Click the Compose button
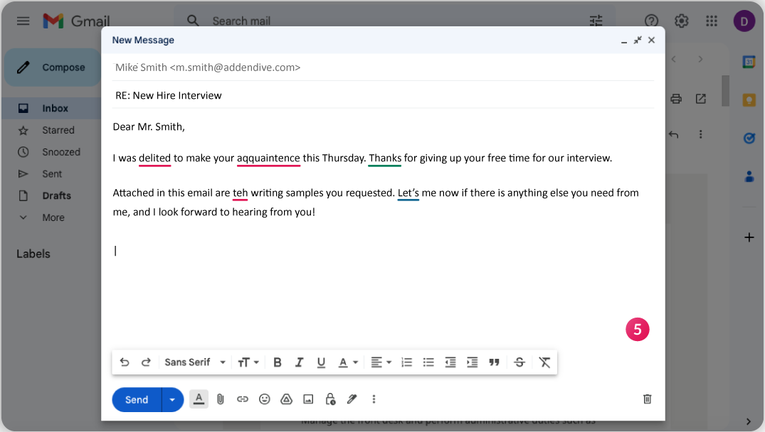The width and height of the screenshot is (765, 432). [x=53, y=67]
